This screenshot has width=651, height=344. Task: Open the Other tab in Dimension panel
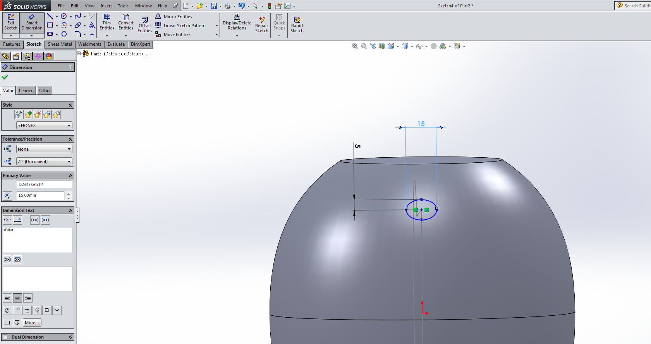pyautogui.click(x=45, y=91)
